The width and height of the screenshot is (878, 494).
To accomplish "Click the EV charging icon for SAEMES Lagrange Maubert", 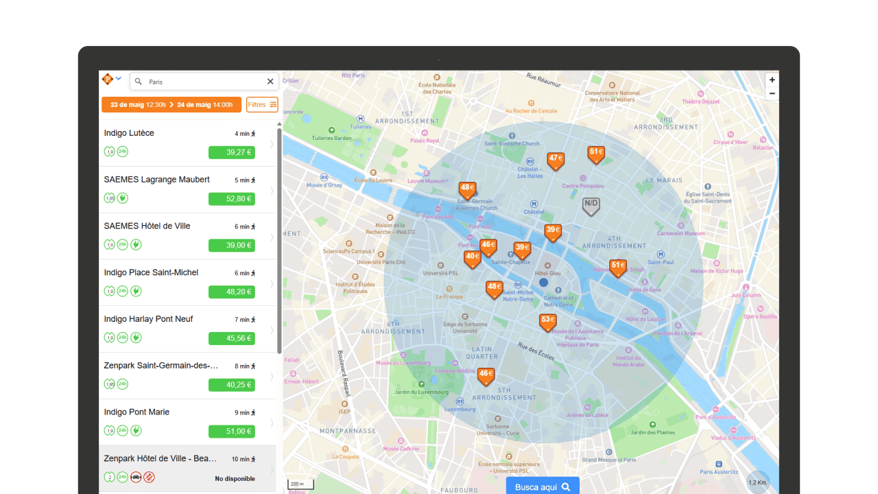I will tap(122, 198).
